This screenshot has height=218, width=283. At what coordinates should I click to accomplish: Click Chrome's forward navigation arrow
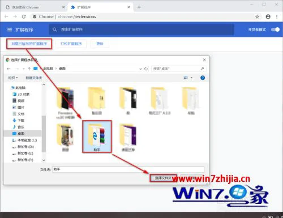(x=15, y=16)
